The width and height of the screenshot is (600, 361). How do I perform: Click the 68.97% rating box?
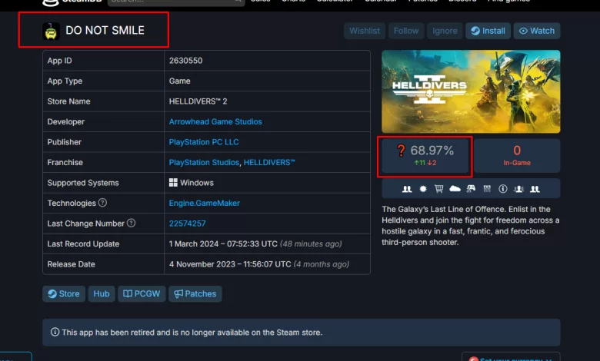point(425,156)
